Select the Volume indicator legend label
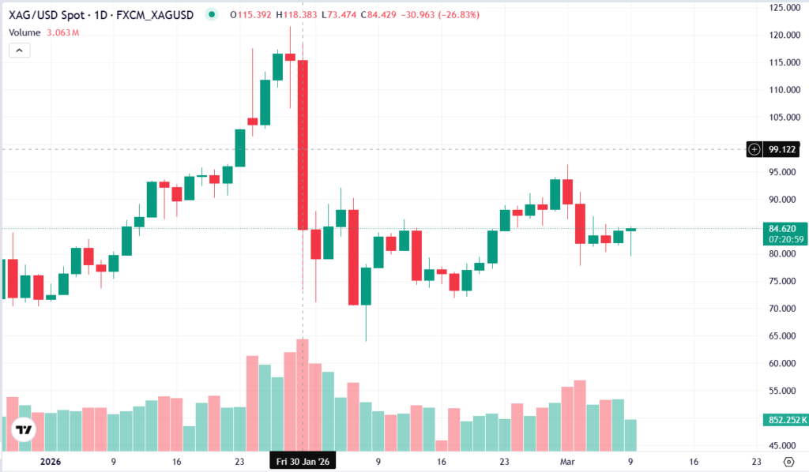 click(x=24, y=32)
